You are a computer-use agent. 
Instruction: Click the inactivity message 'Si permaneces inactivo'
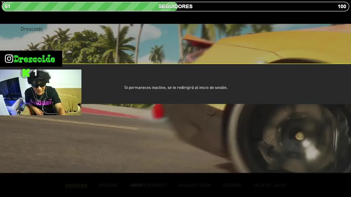(176, 88)
